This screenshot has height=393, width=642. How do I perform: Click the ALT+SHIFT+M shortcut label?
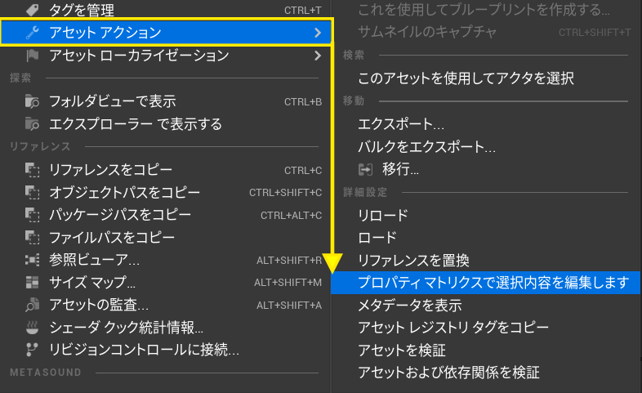click(x=288, y=283)
